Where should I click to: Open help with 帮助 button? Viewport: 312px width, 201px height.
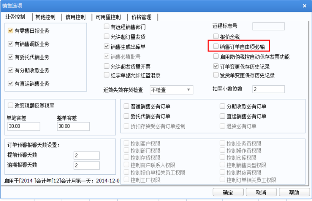coord(294,192)
